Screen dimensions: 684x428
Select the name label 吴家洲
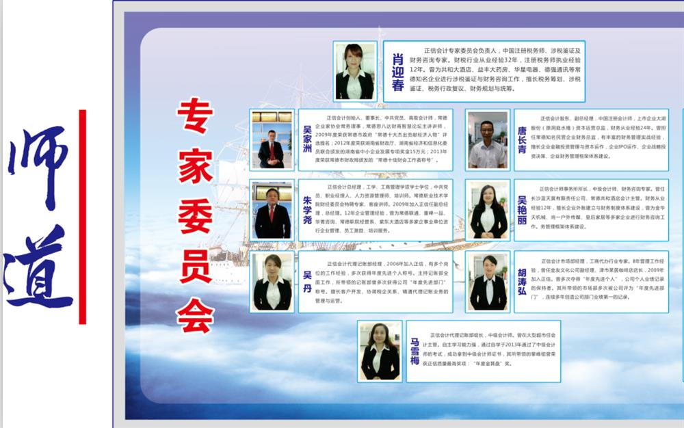click(x=307, y=139)
